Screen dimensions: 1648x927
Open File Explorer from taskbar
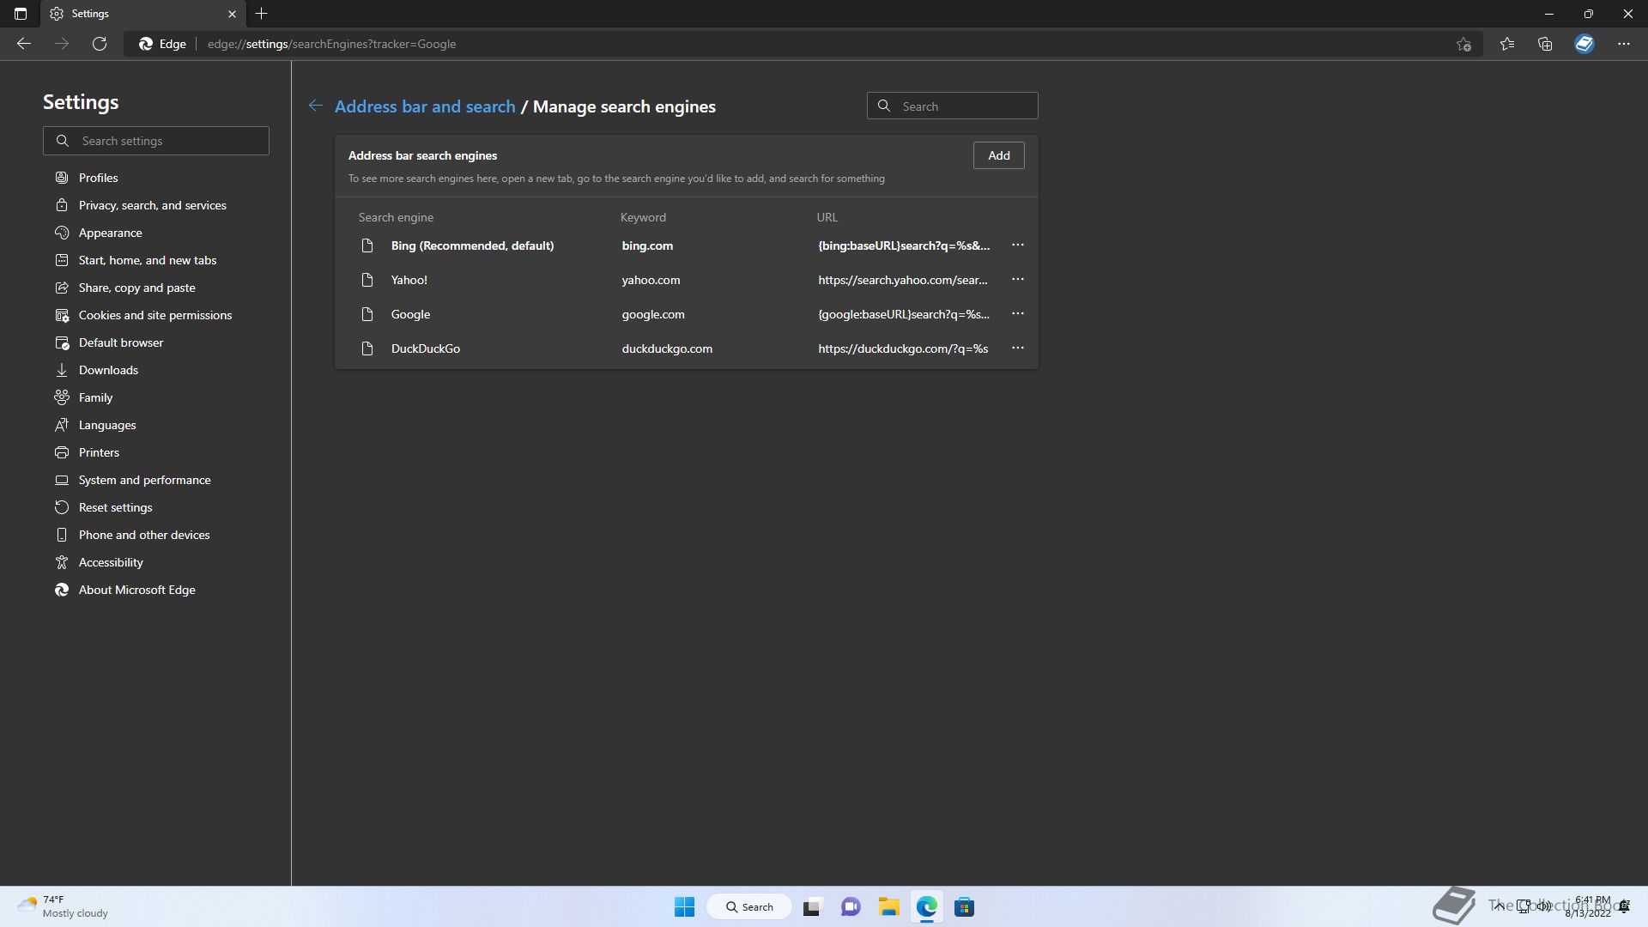tap(888, 906)
